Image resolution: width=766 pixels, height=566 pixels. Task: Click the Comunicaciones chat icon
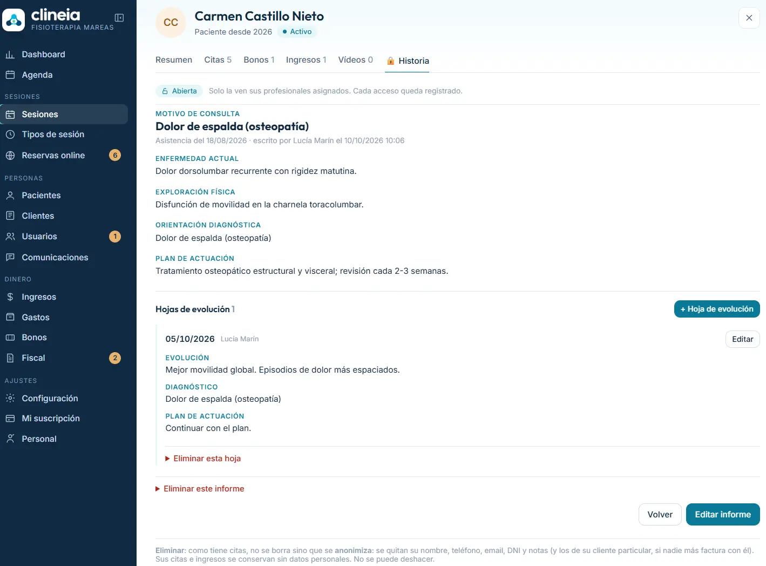point(10,258)
